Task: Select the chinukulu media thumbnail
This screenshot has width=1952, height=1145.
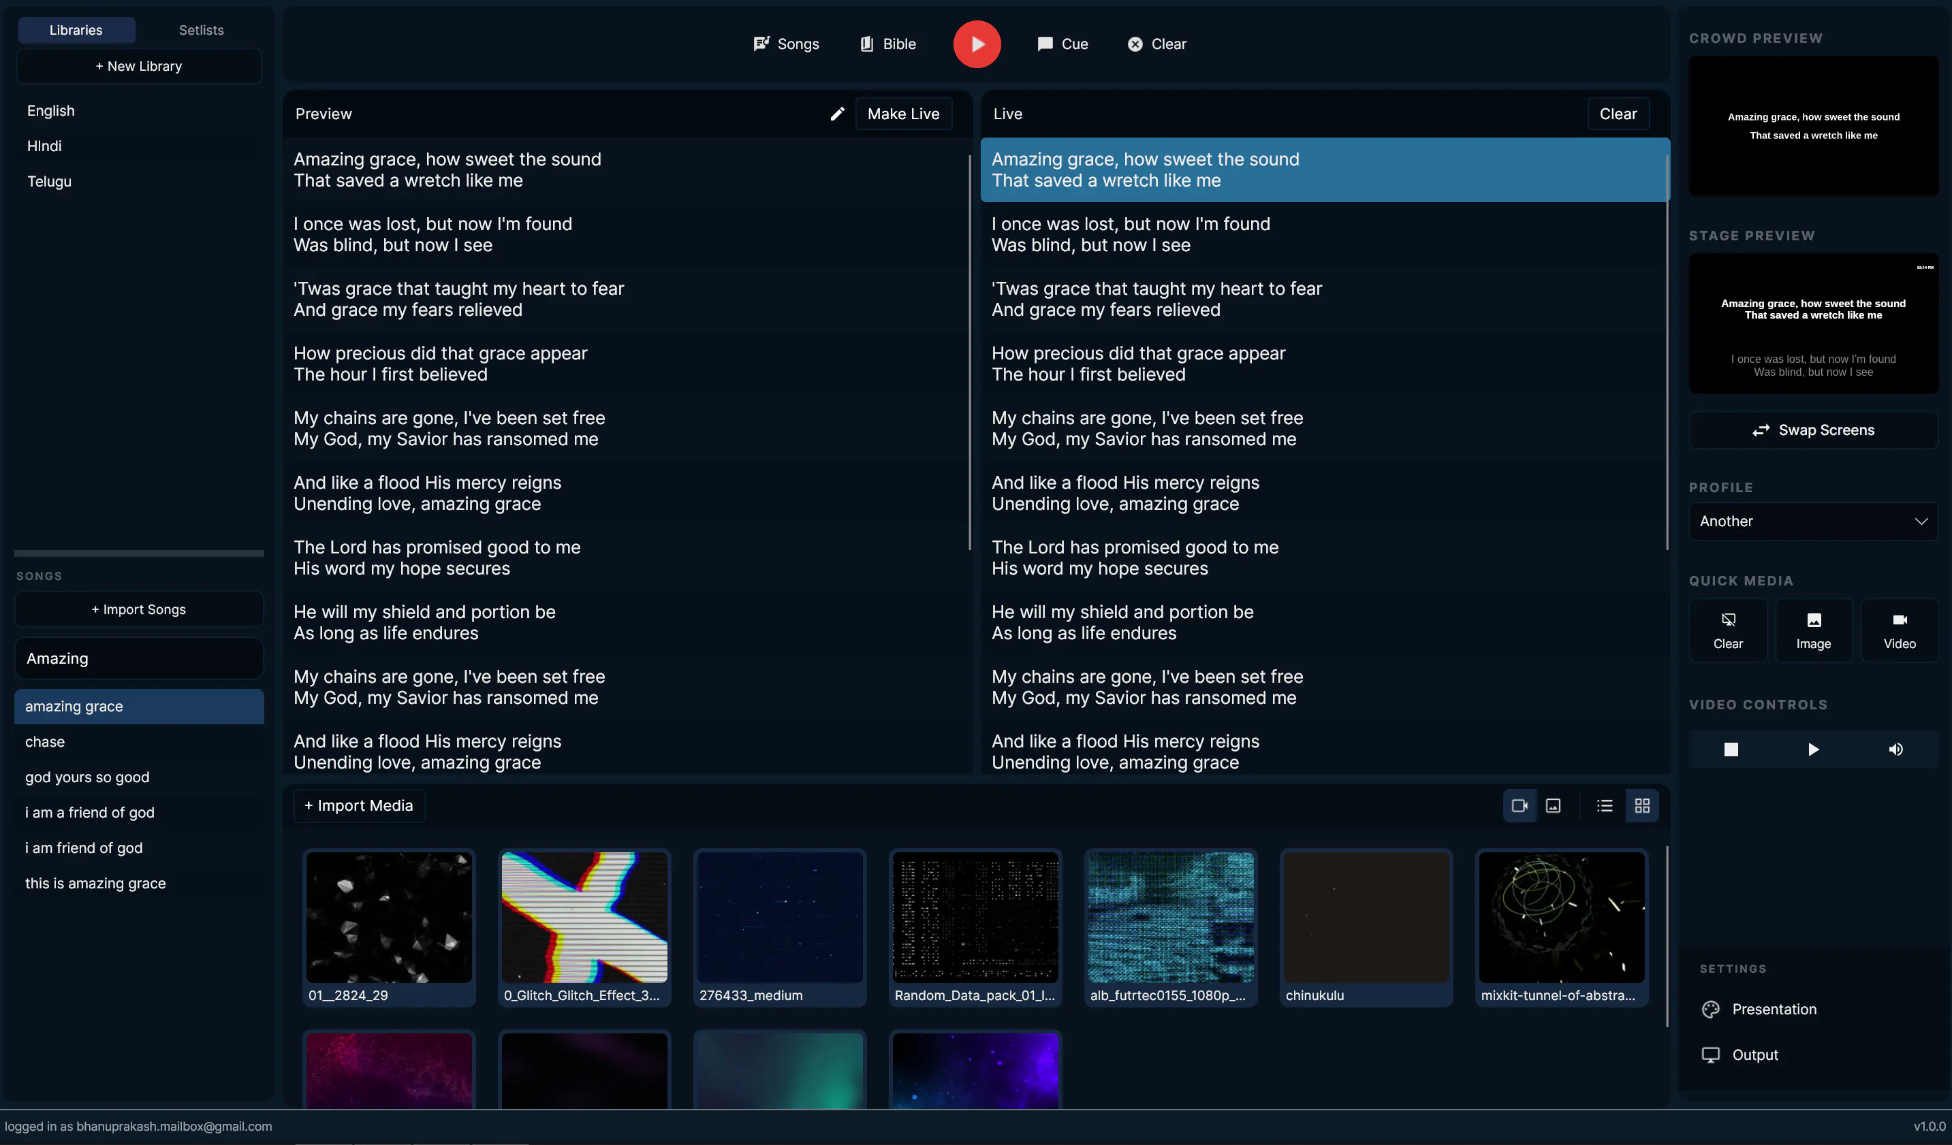Action: pos(1366,927)
